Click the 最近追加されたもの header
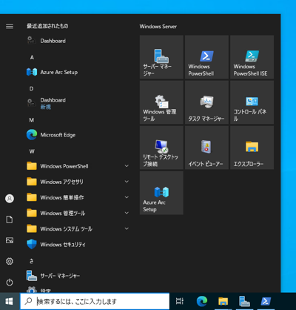 pyautogui.click(x=47, y=26)
